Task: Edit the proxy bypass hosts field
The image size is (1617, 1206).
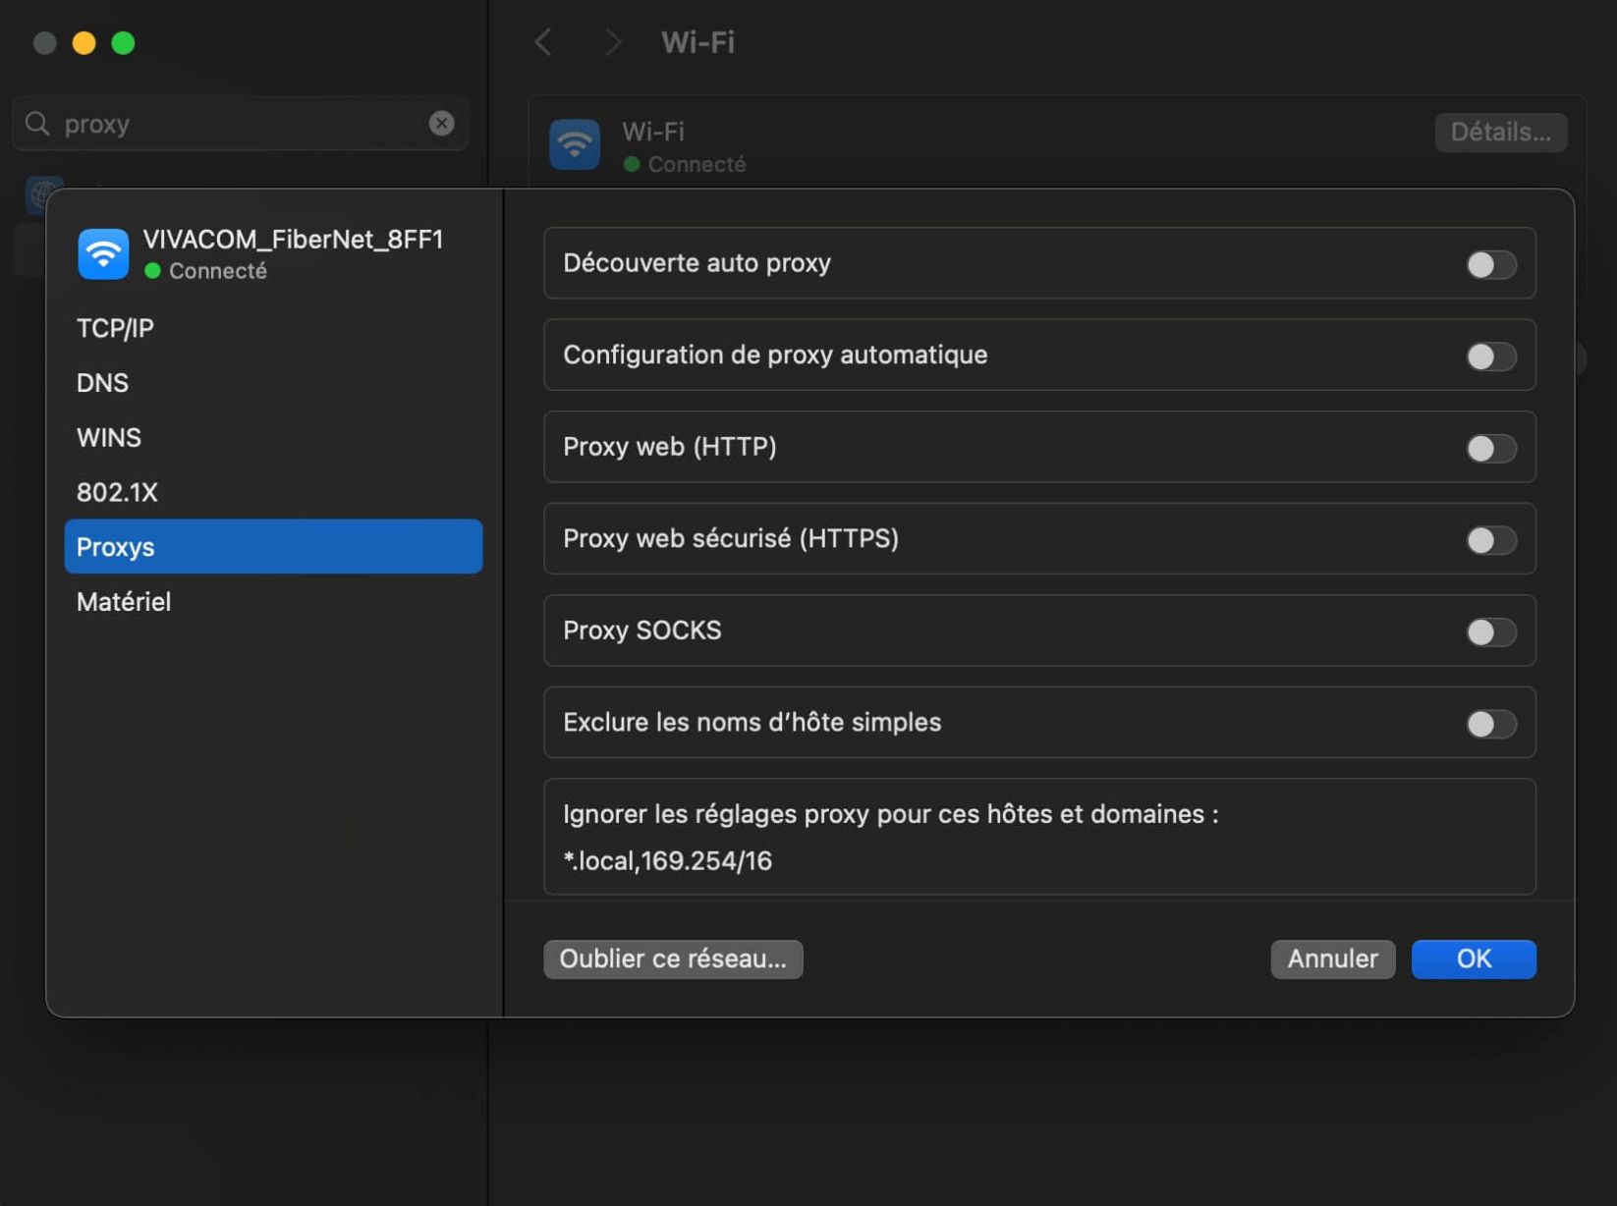Action: tap(1039, 860)
